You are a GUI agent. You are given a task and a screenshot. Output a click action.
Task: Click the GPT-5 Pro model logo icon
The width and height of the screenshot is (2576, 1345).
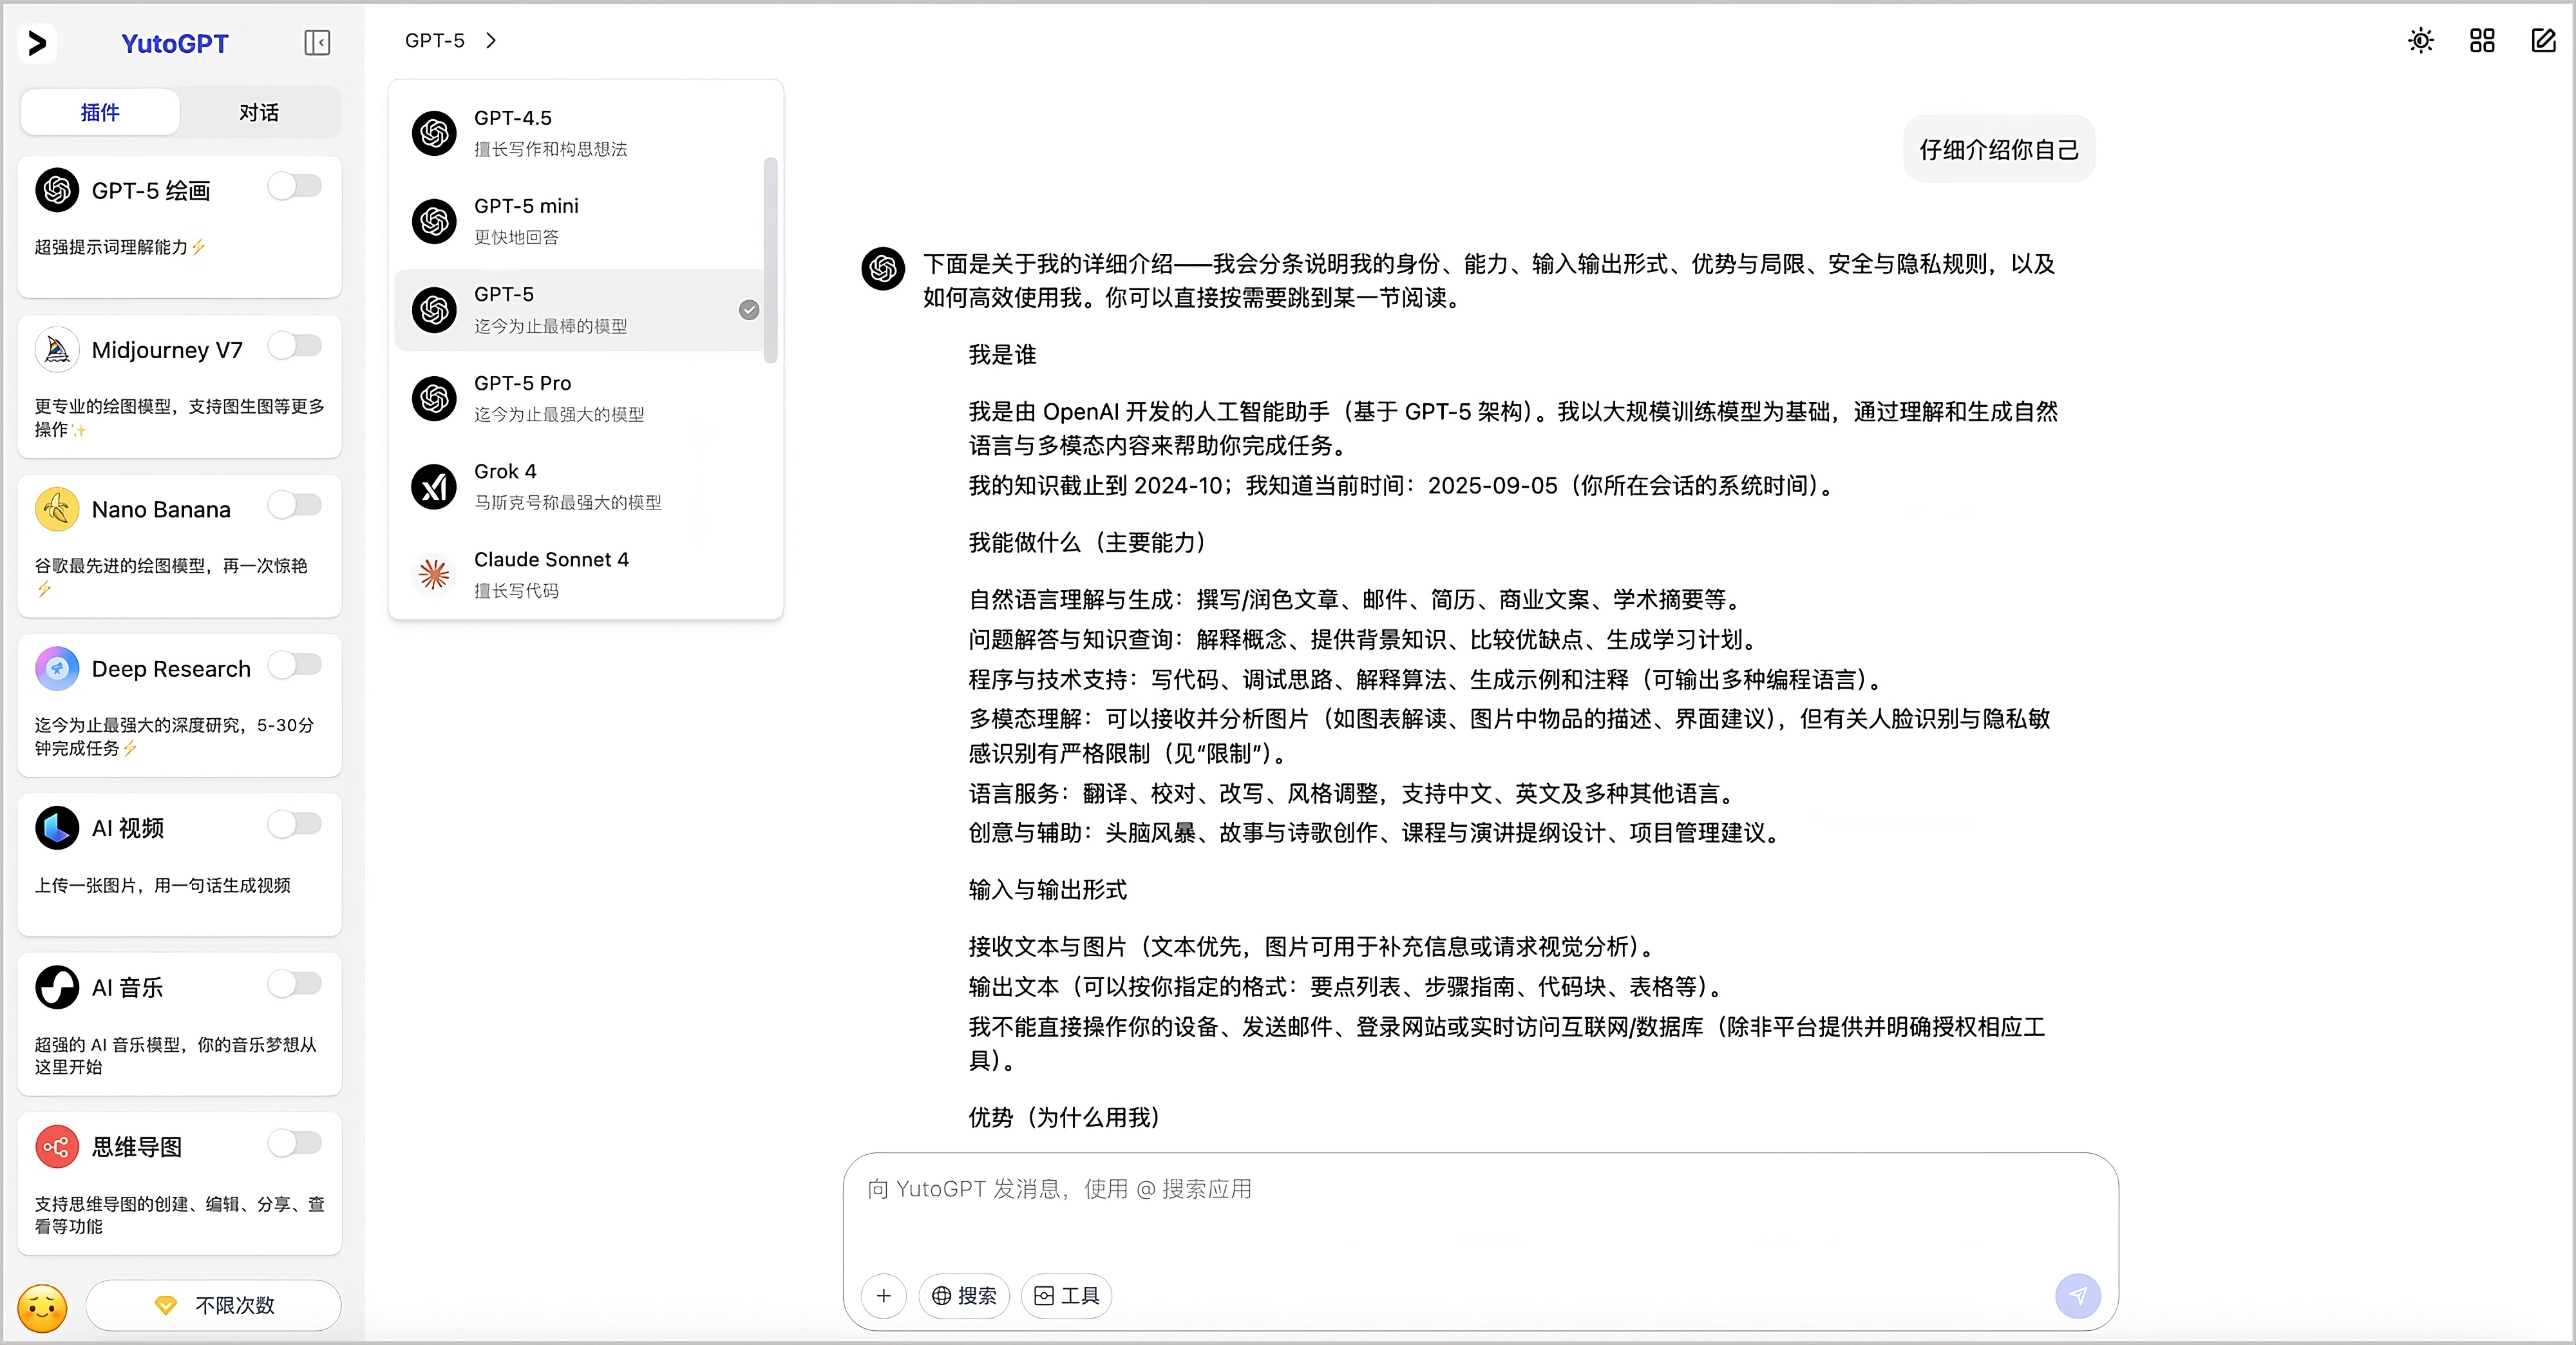click(435, 398)
